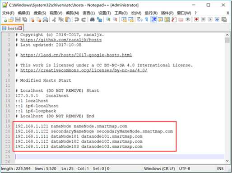This screenshot has width=232, height=173.
Task: Open the 视图(V) menu
Action: pyautogui.click(x=56, y=13)
